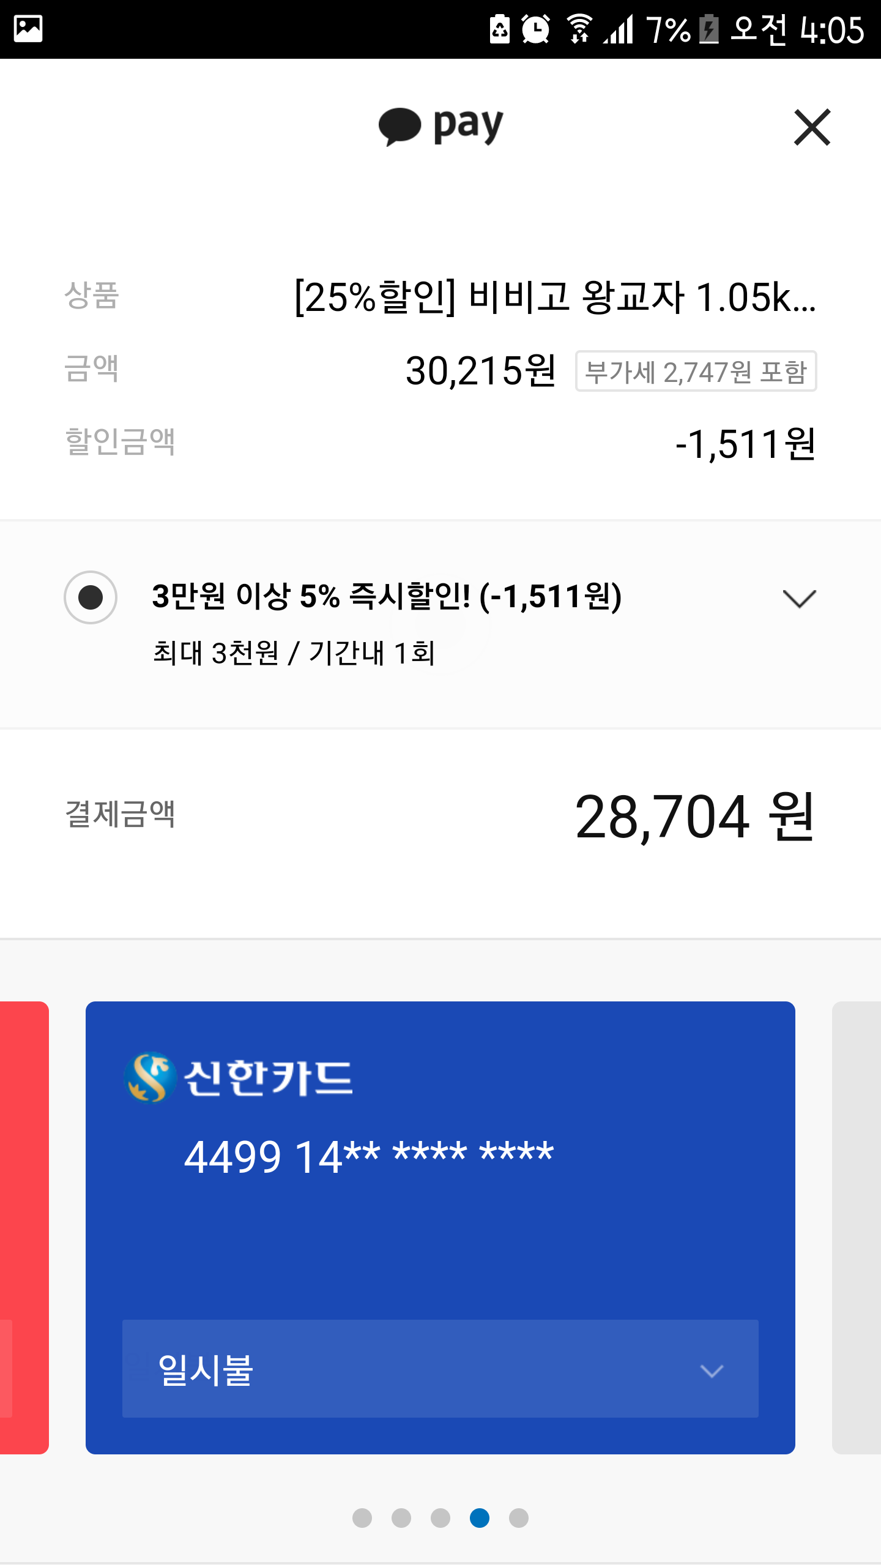Tap the 부가세 2,747원 포함 tax badge

click(696, 372)
